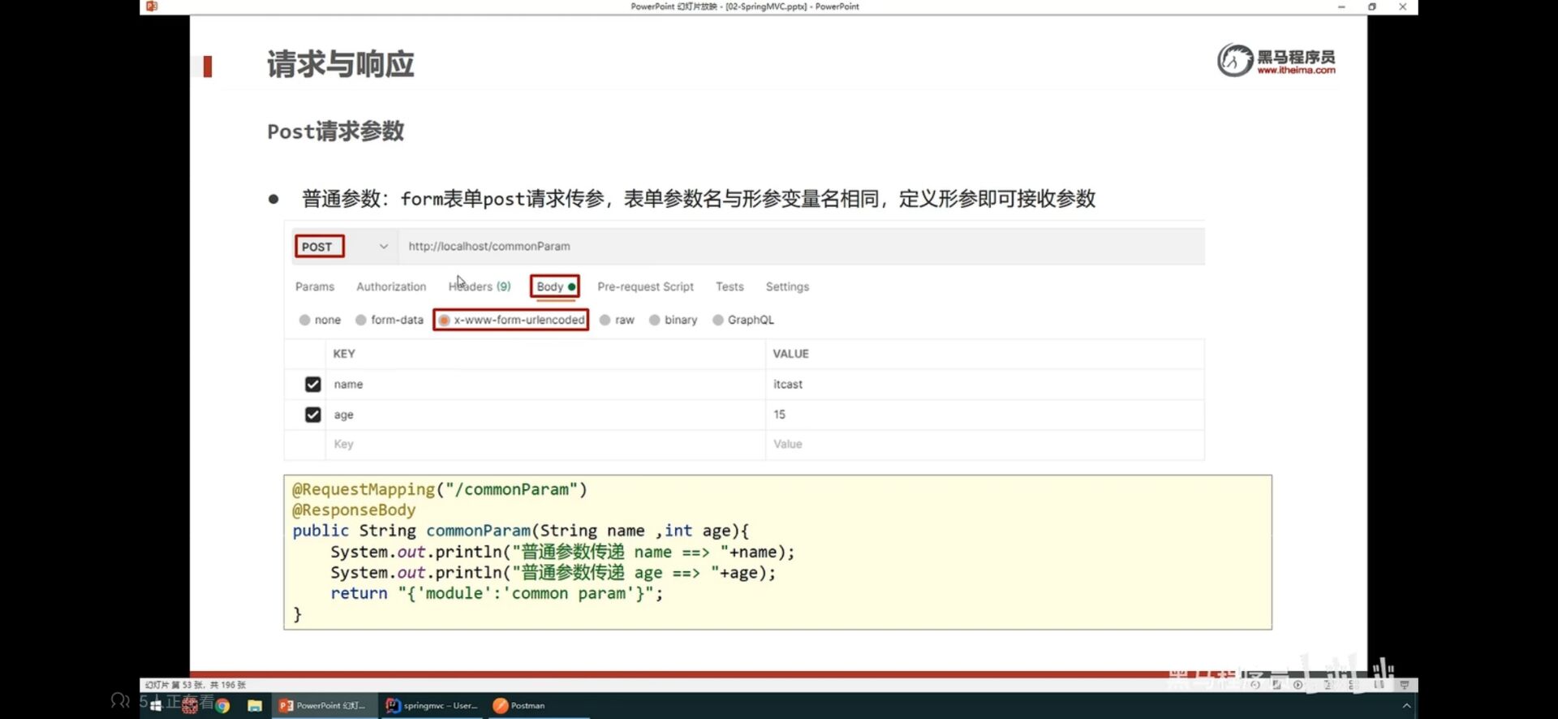This screenshot has width=1558, height=719.
Task: Click the name key cell
Action: click(x=545, y=385)
